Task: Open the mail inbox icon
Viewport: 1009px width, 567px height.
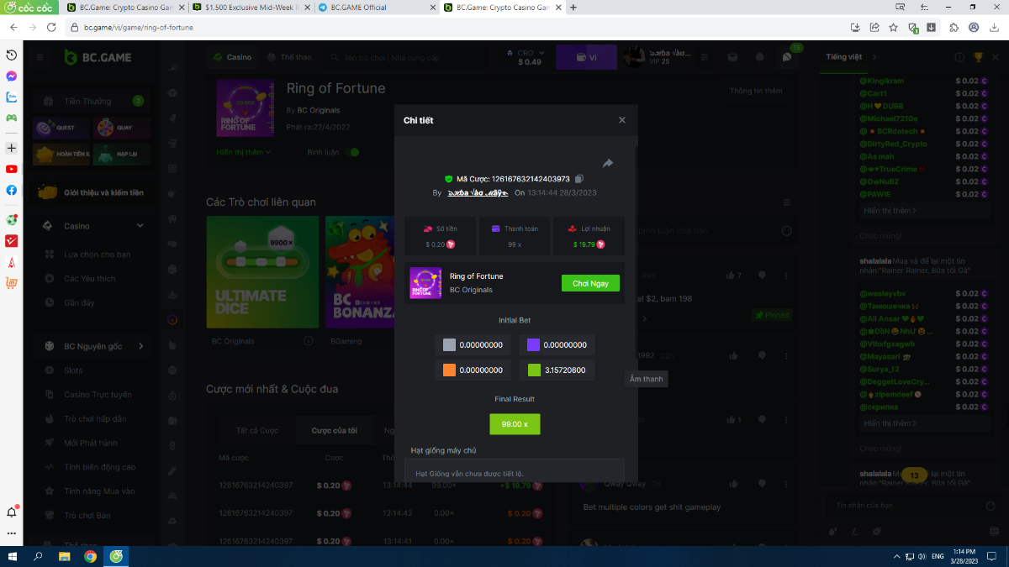Action: (732, 57)
